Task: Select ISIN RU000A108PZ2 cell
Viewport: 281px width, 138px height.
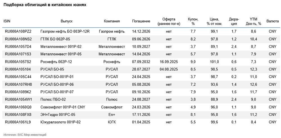Action: tap(18, 32)
